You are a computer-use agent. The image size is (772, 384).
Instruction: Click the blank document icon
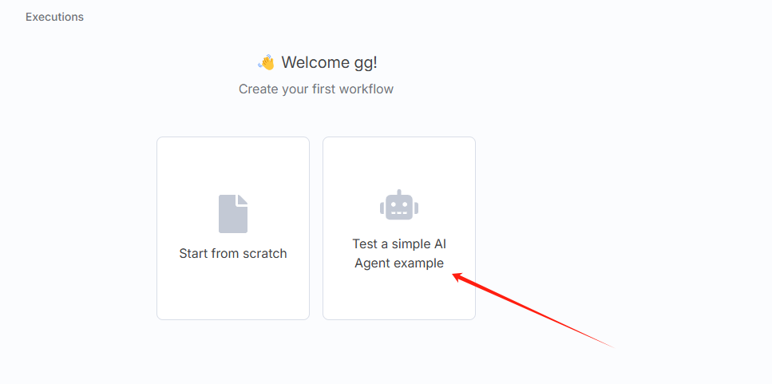[x=233, y=214]
